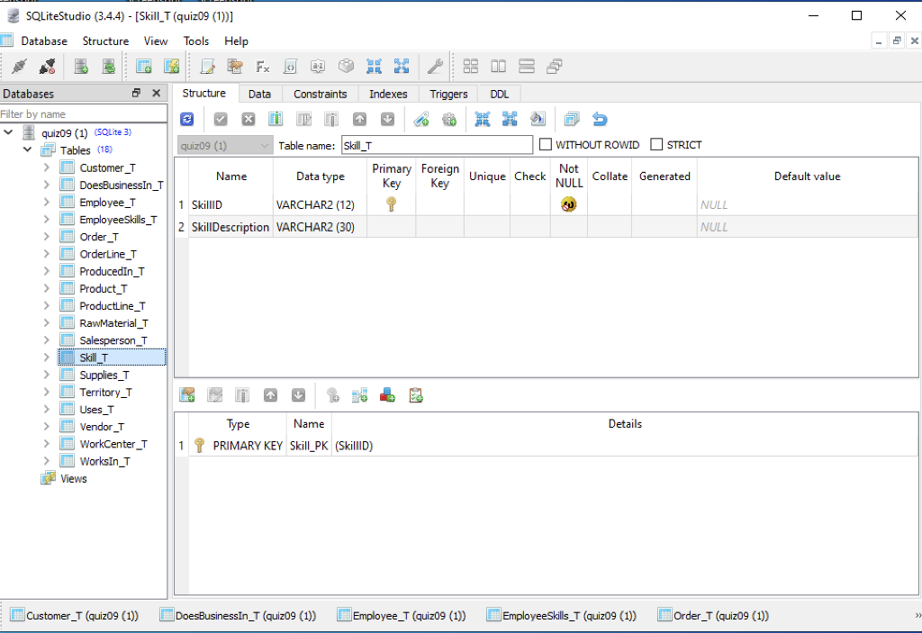The image size is (922, 633).
Task: Enable the WITHOUT ROWID checkbox
Action: click(x=545, y=144)
